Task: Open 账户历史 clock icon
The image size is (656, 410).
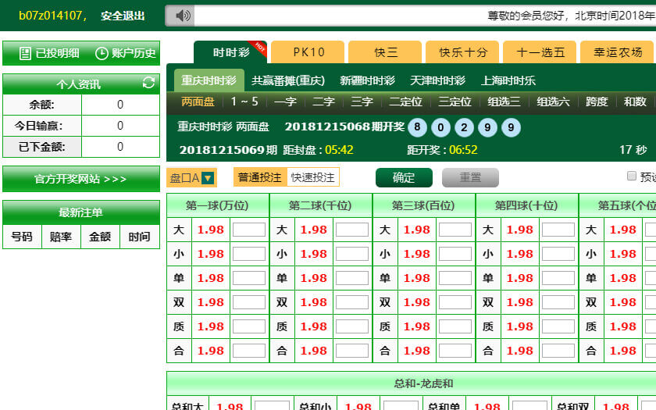Action: (102, 53)
